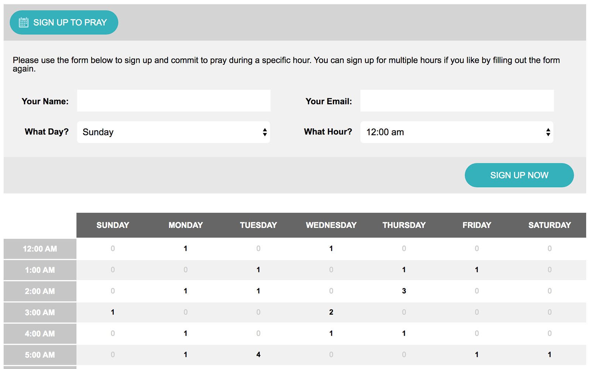Click the Monday 2:00 AM count of 1
Image resolution: width=591 pixels, height=369 pixels.
[185, 291]
